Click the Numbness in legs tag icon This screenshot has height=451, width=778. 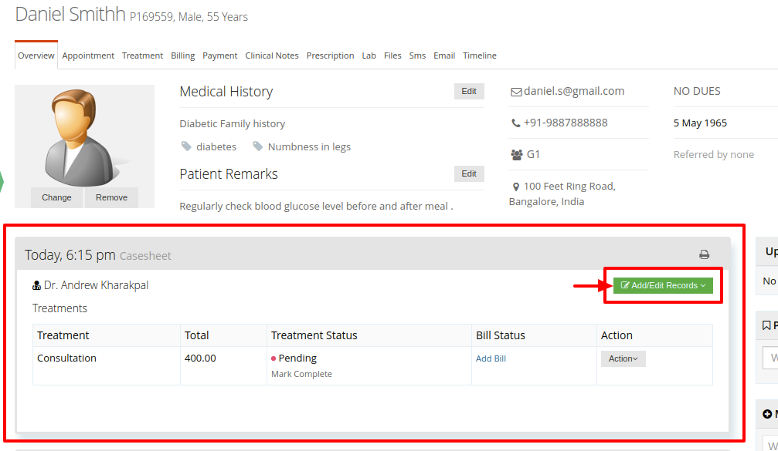point(257,146)
